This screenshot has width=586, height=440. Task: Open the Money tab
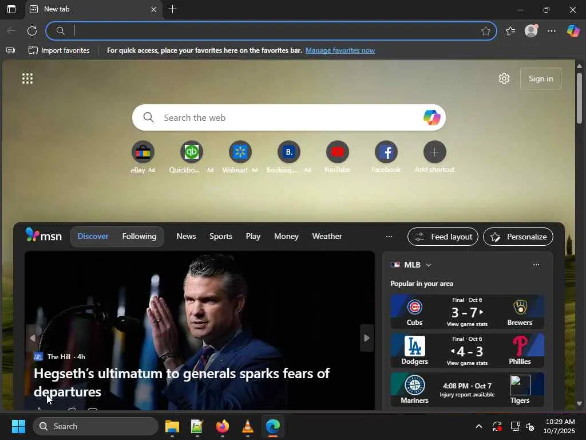[286, 237]
